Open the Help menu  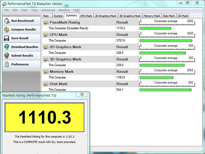click(x=76, y=10)
